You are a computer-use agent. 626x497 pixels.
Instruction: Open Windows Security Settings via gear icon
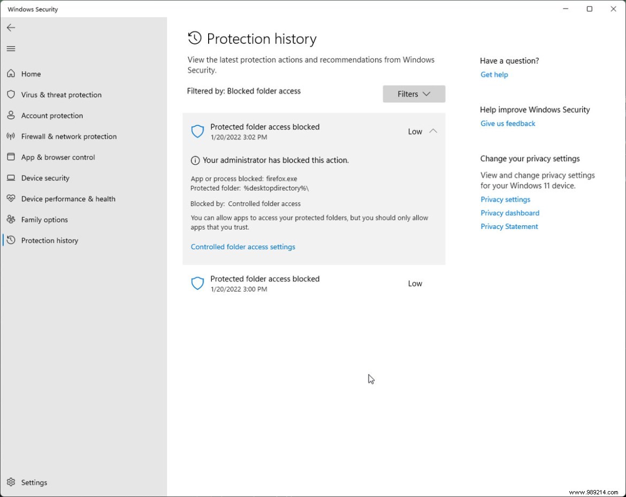[26, 482]
